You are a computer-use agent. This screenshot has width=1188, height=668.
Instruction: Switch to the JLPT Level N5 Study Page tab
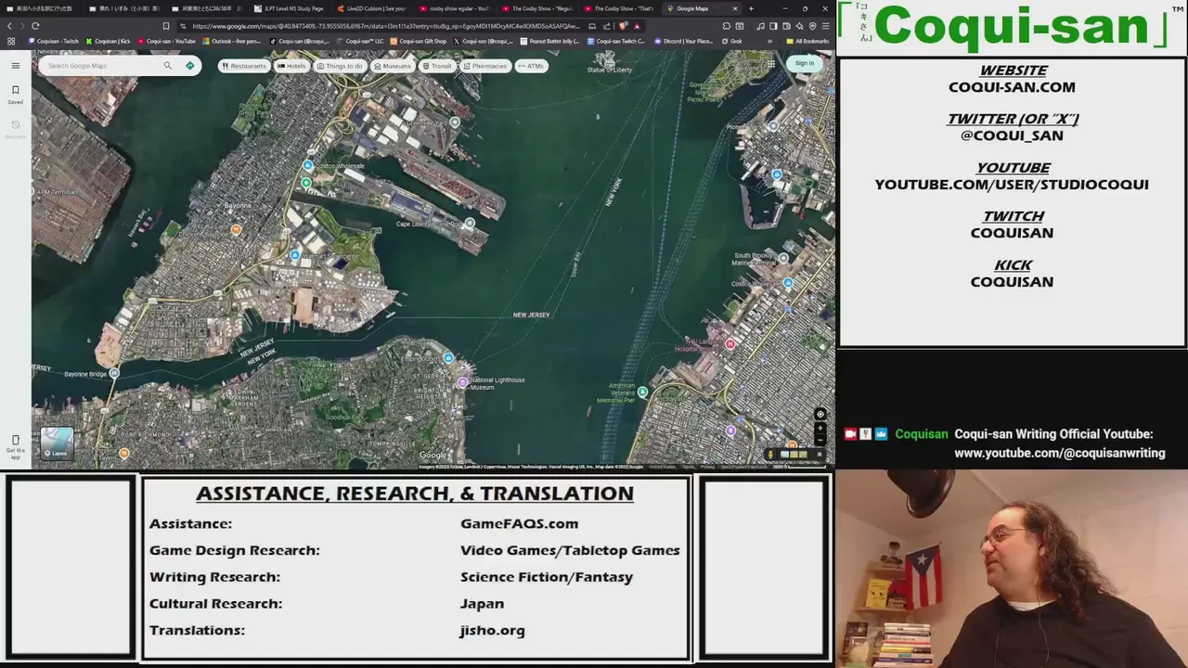coord(289,8)
